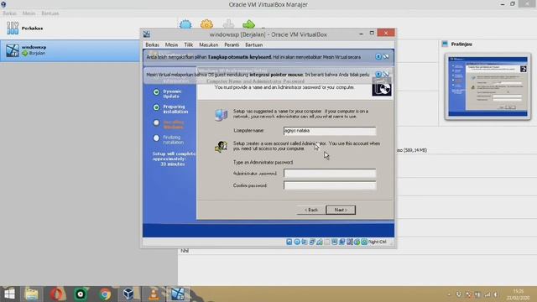This screenshot has height=302, width=537.
Task: Open Peranti menu in VM window
Action: [x=232, y=44]
